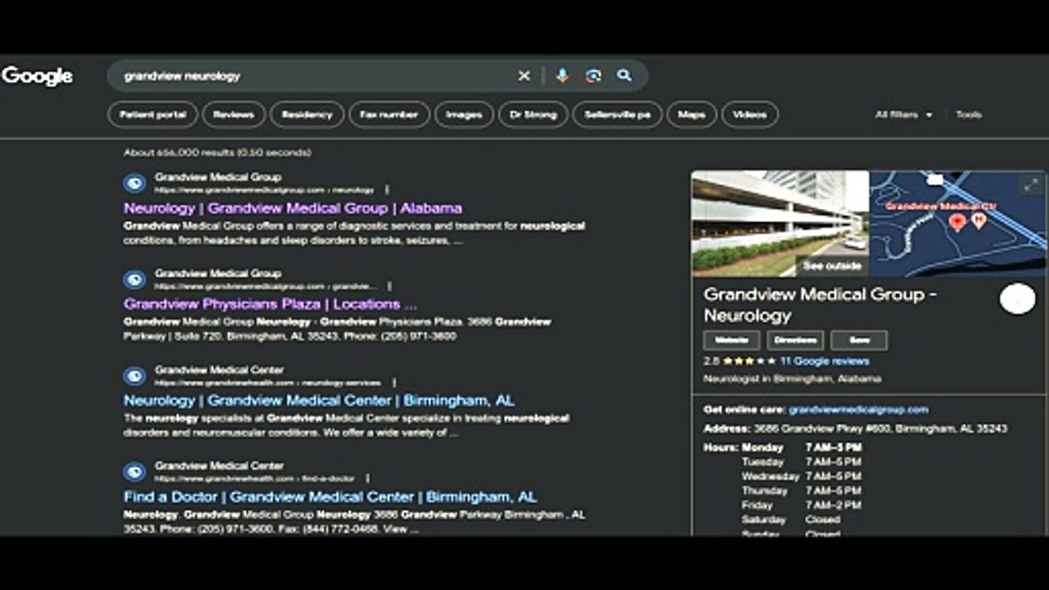Image resolution: width=1049 pixels, height=590 pixels.
Task: Open the 11 Google reviews link
Action: [x=824, y=361]
